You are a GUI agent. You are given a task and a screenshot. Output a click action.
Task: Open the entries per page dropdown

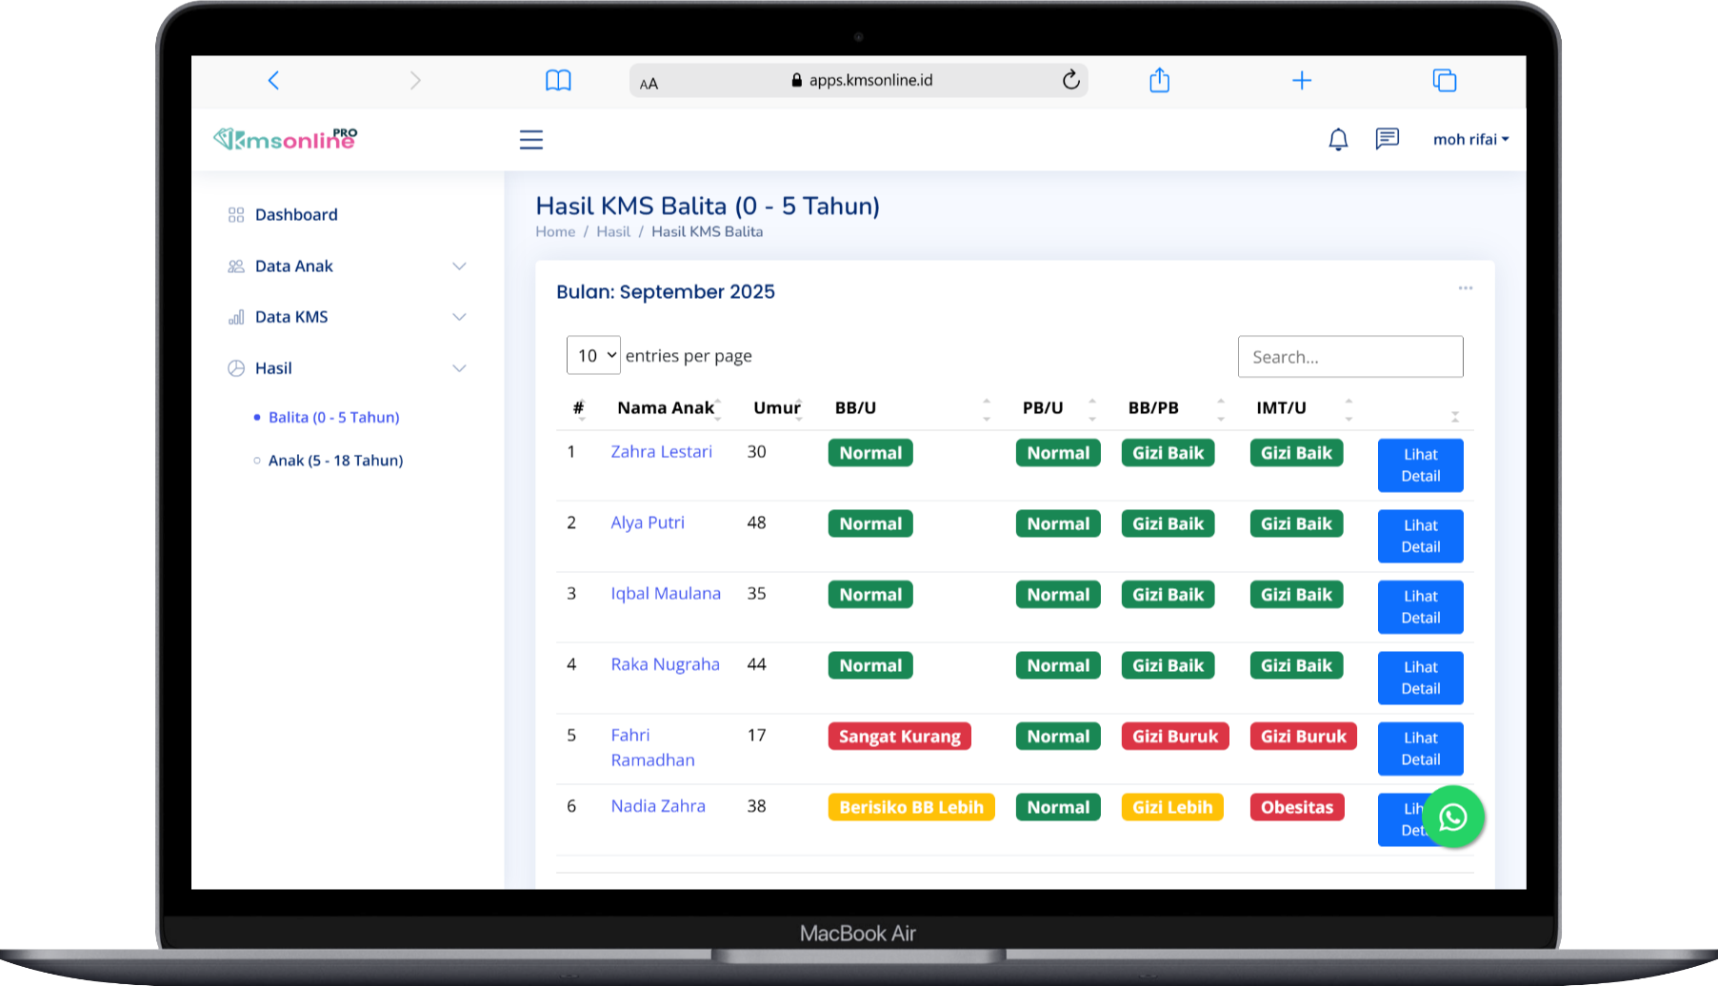click(593, 355)
